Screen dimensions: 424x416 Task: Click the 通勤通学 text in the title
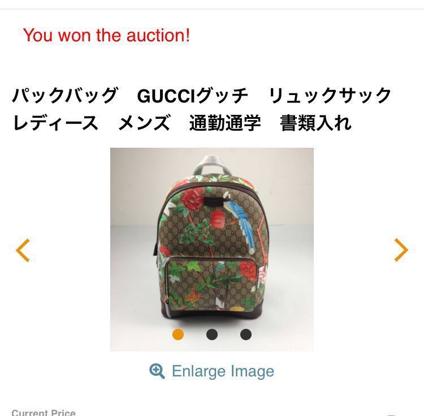pos(225,123)
